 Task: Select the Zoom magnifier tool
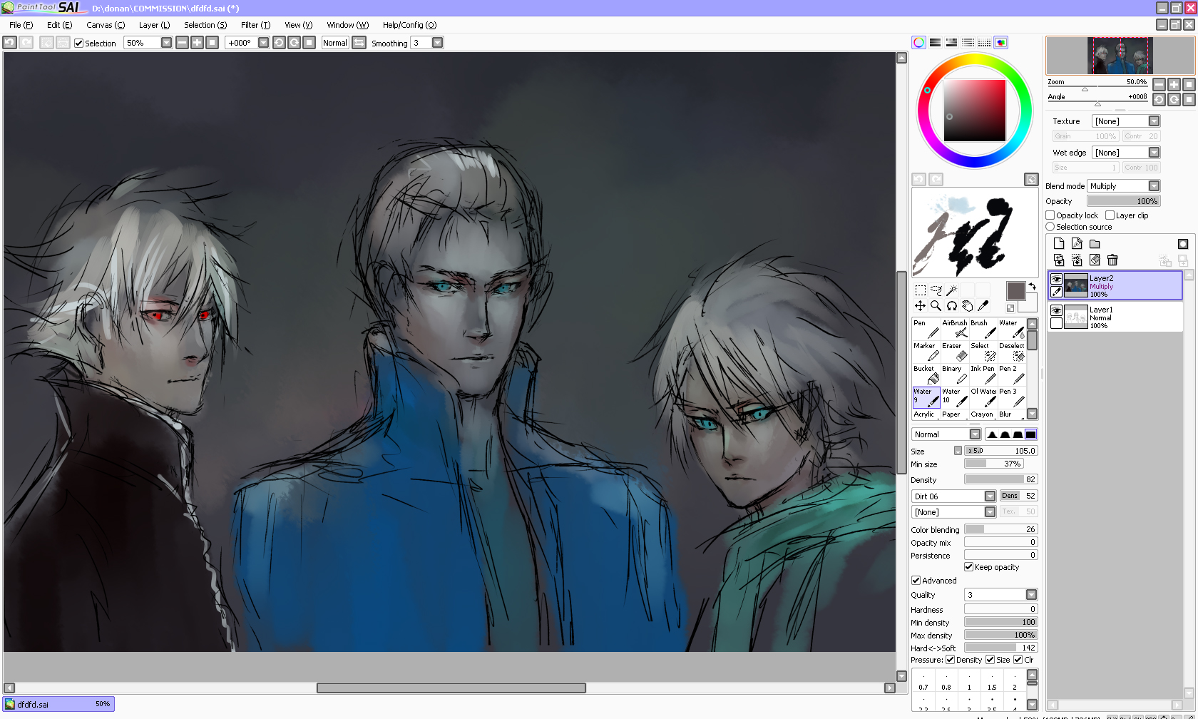coord(936,306)
